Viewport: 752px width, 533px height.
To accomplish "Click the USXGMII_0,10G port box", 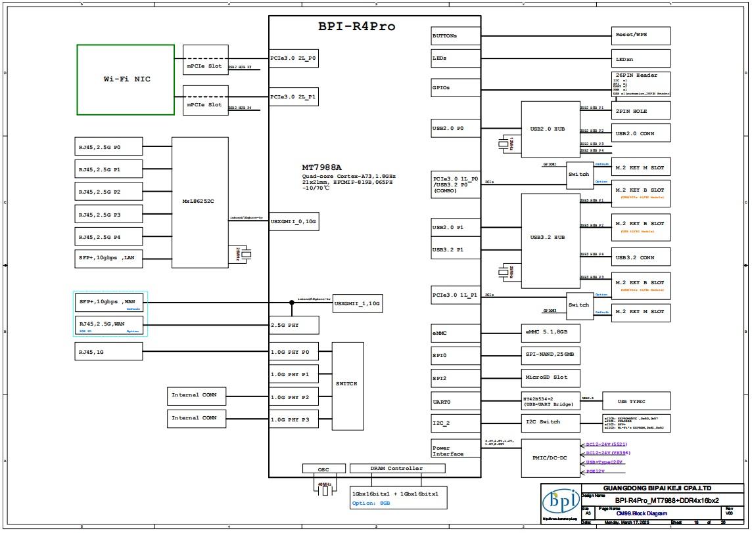I will point(294,222).
